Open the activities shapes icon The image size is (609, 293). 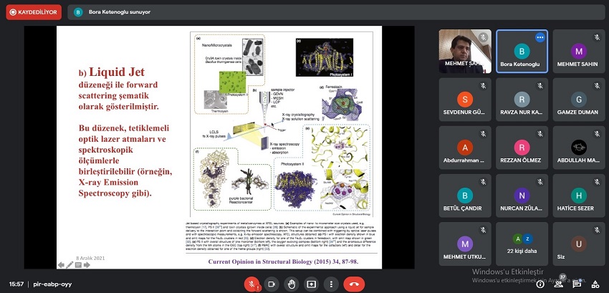click(596, 284)
